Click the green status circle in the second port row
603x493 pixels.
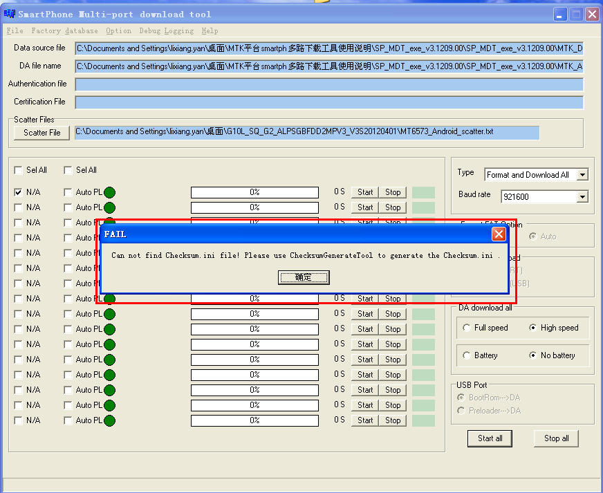tap(109, 207)
